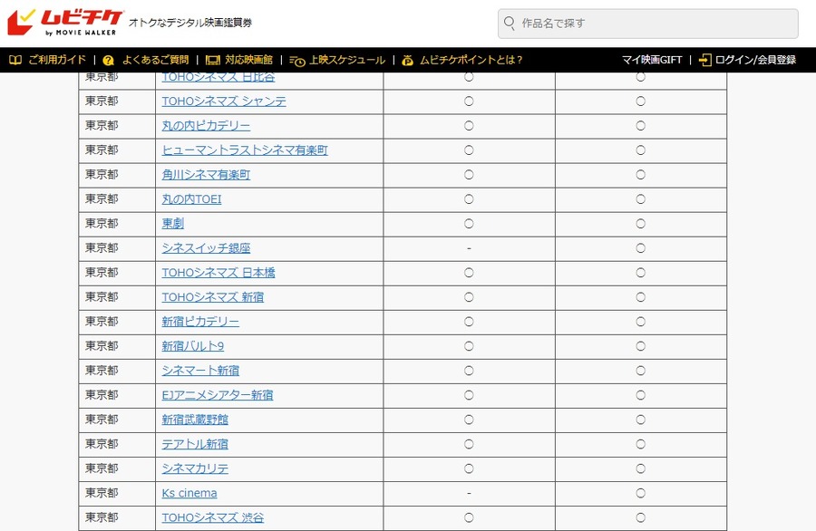
Task: Open TOHOシネマズ シャンテ theater link
Action: coord(224,101)
